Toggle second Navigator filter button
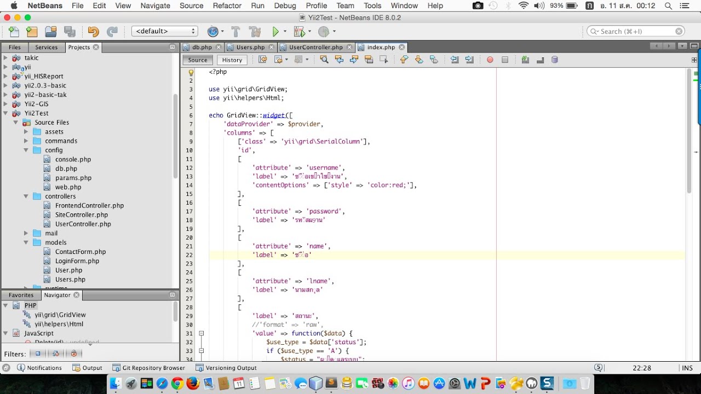The image size is (701, 394). pos(56,354)
